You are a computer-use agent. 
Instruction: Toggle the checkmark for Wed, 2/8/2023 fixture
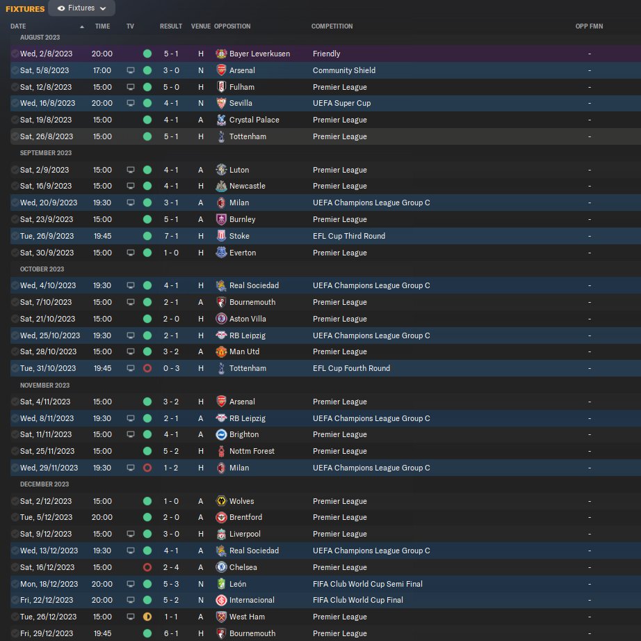(x=15, y=54)
